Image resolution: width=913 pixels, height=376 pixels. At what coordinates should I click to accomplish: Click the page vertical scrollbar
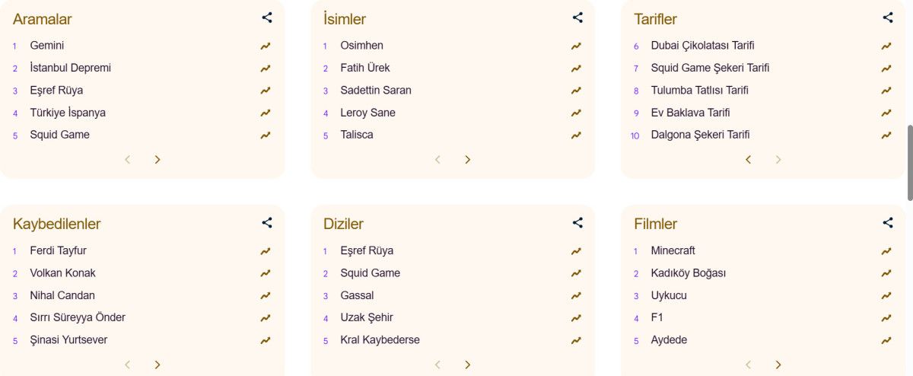click(x=909, y=162)
